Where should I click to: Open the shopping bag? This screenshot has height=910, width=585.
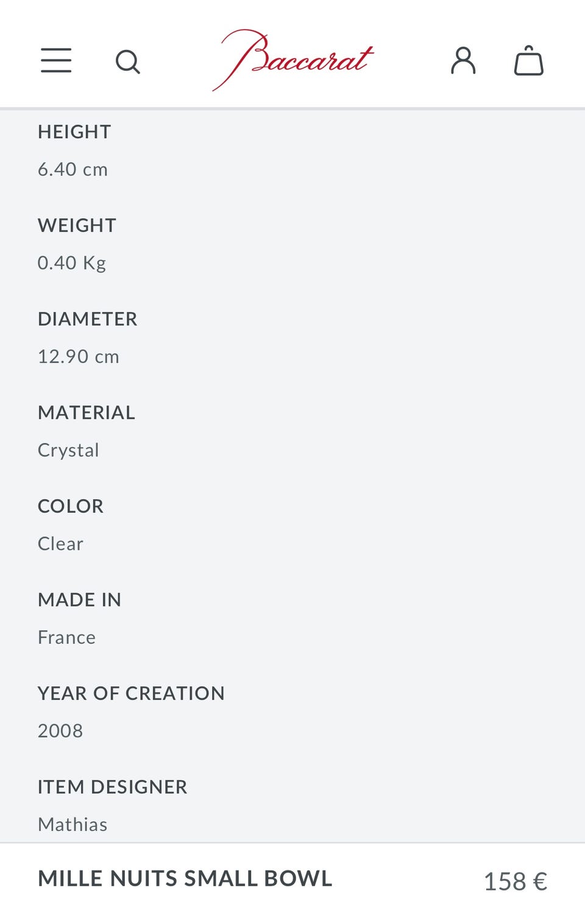528,61
